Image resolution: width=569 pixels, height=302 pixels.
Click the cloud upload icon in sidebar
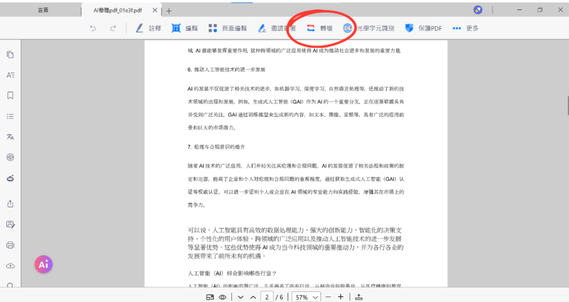(x=10, y=266)
